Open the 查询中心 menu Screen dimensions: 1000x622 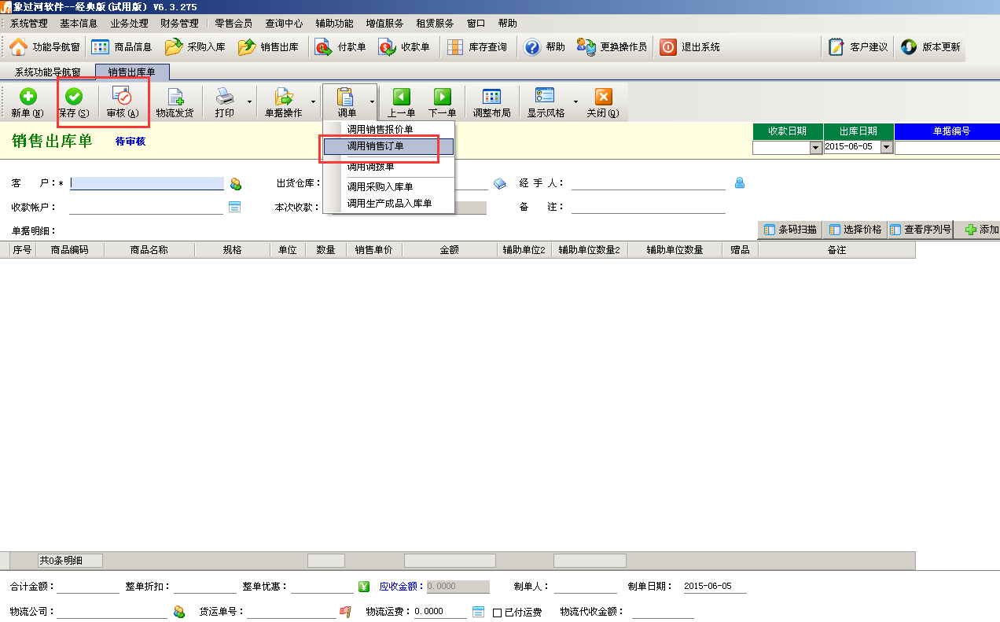[284, 24]
